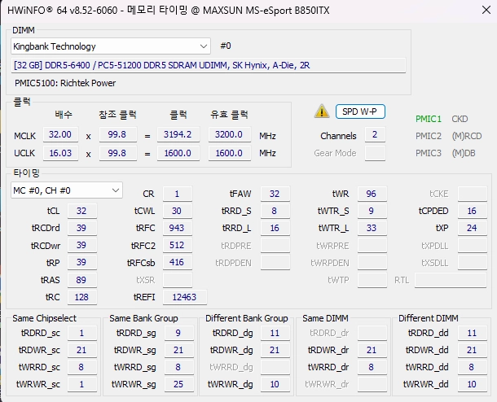Click the SPD W-P button
Viewport: 497px width, 402px height.
click(x=360, y=111)
